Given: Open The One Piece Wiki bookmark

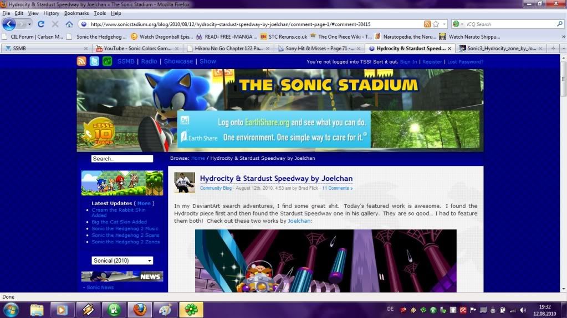Looking at the screenshot, I should pyautogui.click(x=341, y=37).
